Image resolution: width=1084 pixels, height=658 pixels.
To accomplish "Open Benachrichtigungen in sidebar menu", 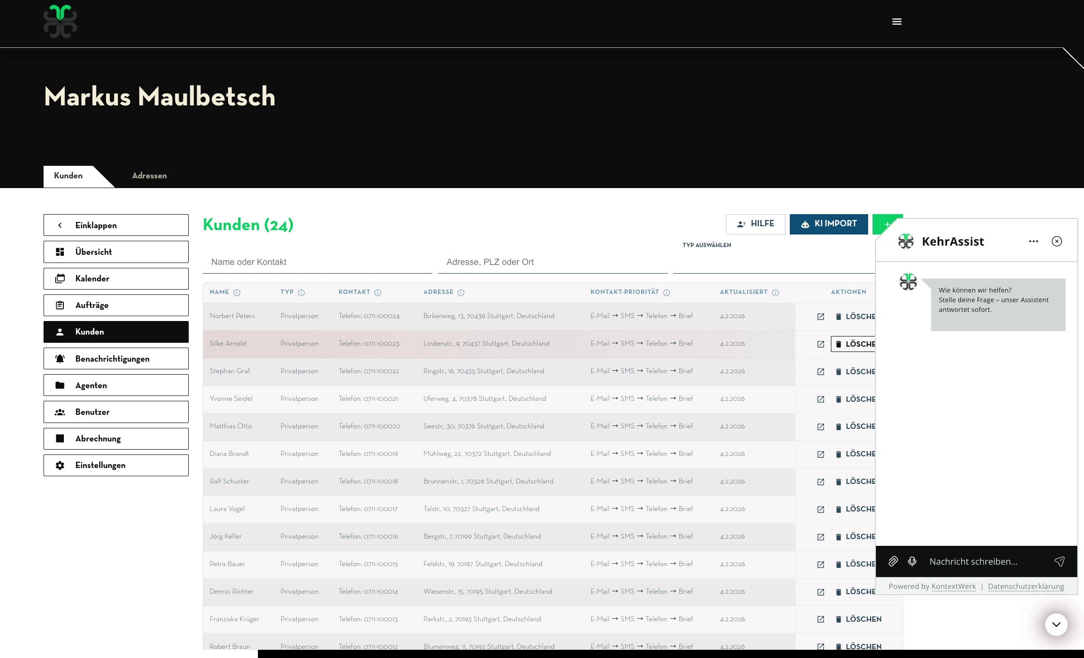I will (116, 359).
